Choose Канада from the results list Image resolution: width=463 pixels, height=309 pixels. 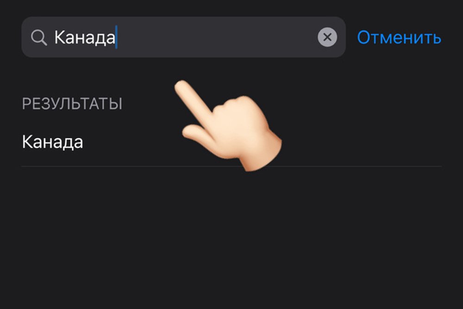[x=52, y=142]
